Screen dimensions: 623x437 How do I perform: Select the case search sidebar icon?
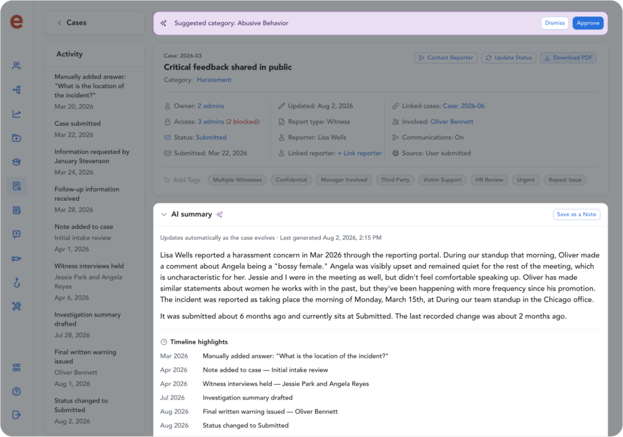pyautogui.click(x=16, y=186)
